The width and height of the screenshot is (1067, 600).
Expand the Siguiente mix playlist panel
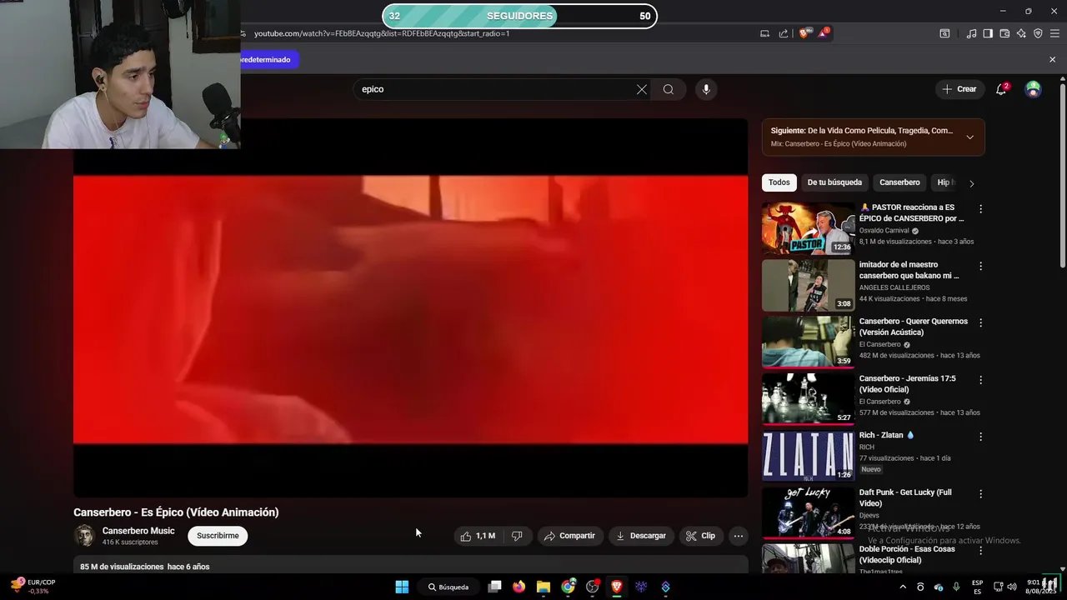click(969, 137)
